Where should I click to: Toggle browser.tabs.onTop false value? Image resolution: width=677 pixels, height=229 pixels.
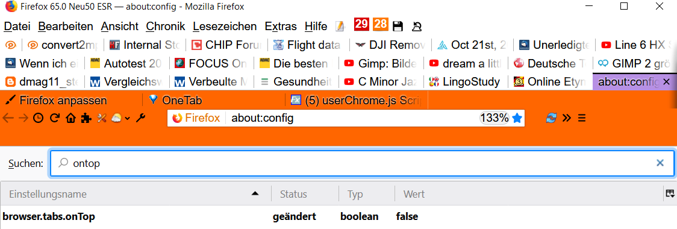(x=407, y=216)
